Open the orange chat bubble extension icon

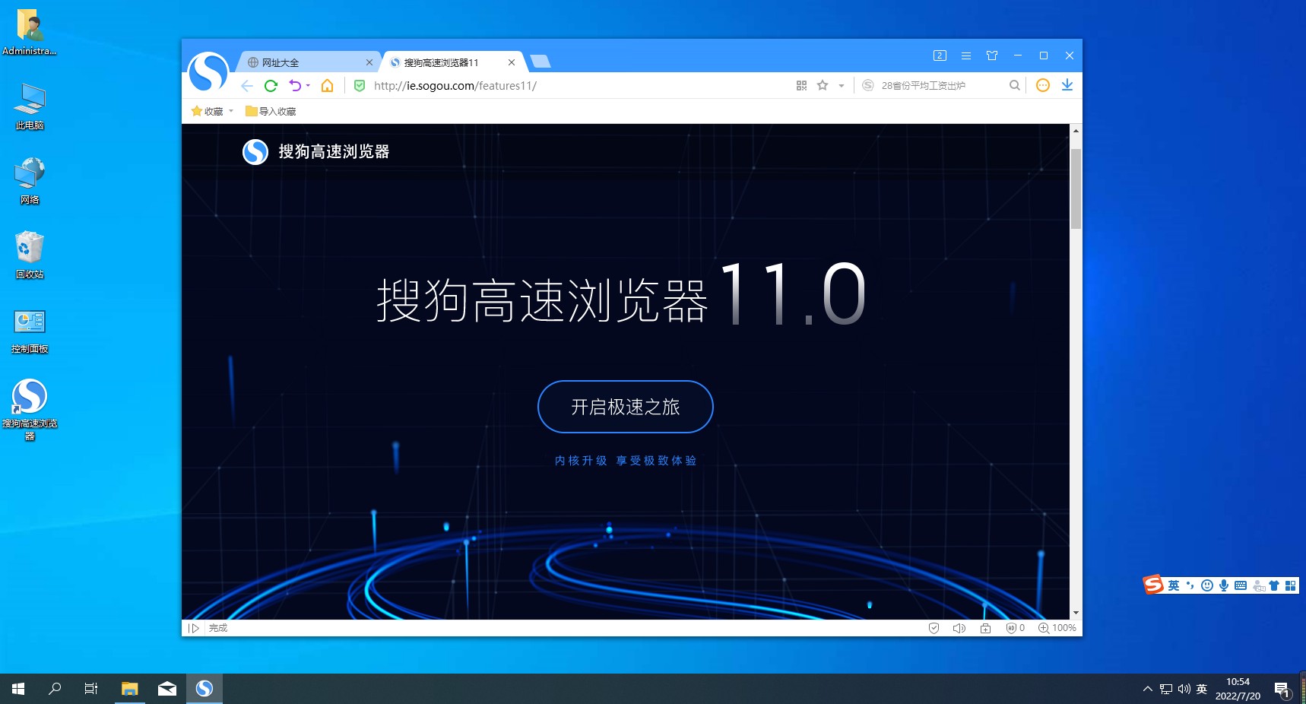point(1043,85)
